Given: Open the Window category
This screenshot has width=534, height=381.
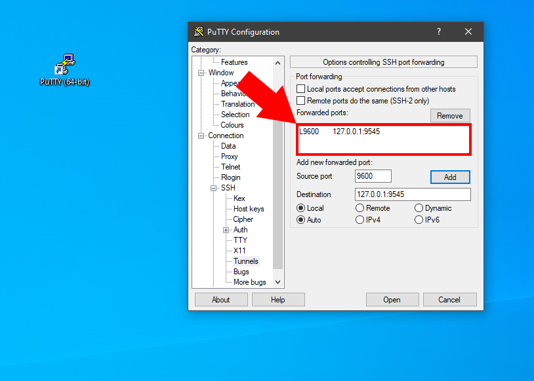Looking at the screenshot, I should click(221, 73).
